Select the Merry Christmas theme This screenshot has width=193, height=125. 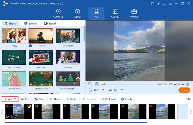14,57
